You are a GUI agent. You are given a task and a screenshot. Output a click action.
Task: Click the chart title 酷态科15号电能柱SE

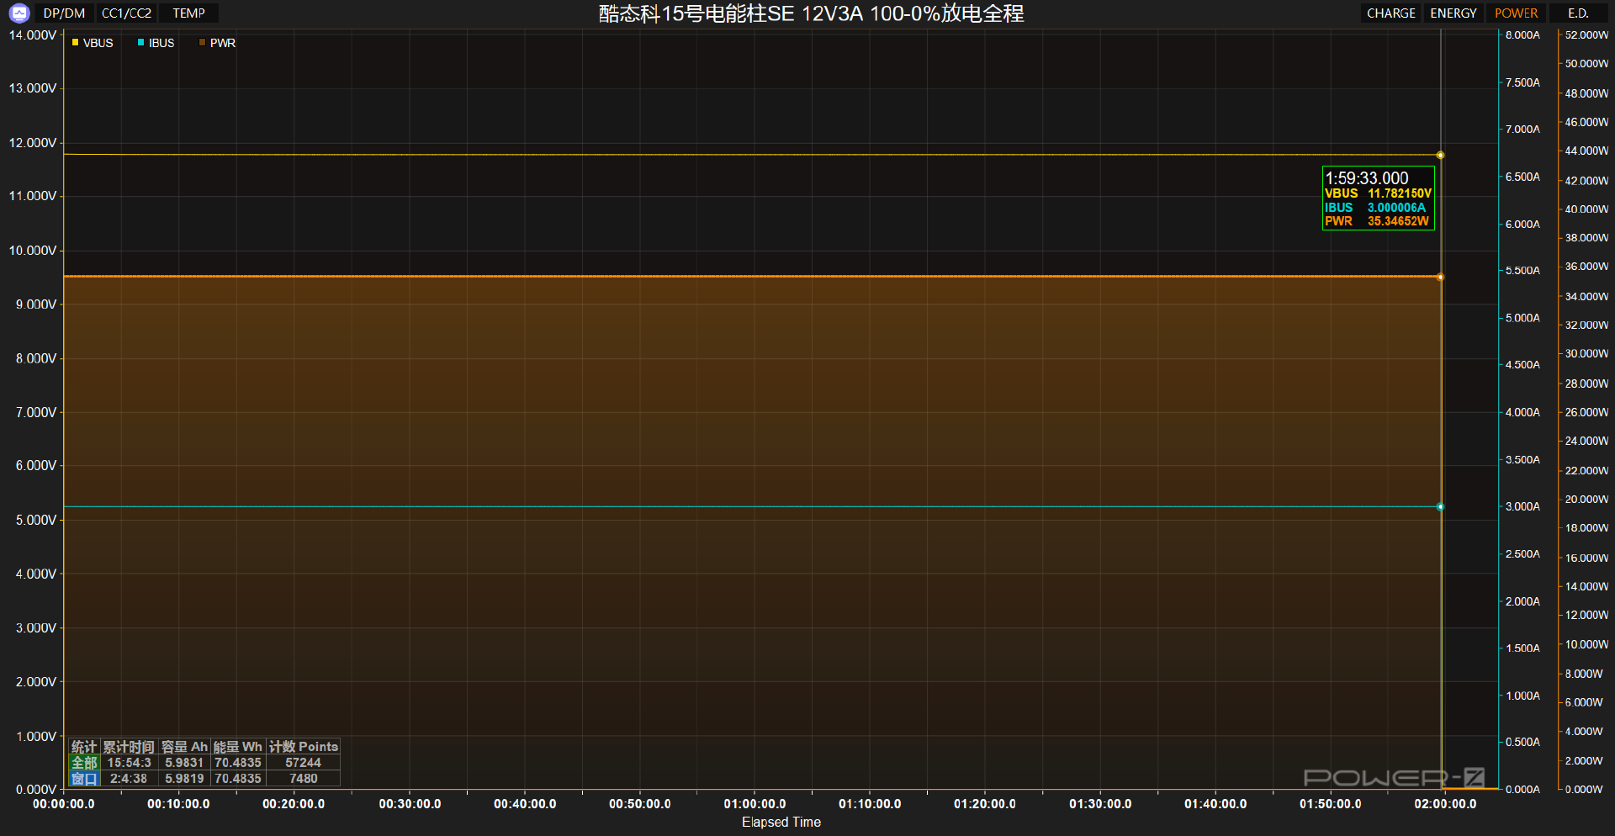click(696, 13)
